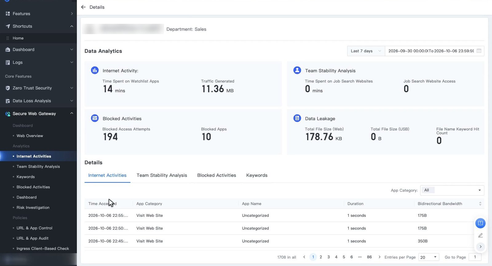Open Ingress Client-Based Check in sidebar
492x266 pixels.
43,248
